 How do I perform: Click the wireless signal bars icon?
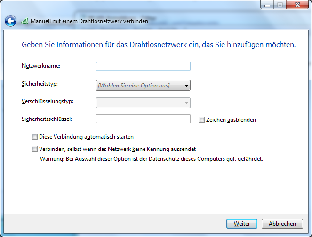25,21
